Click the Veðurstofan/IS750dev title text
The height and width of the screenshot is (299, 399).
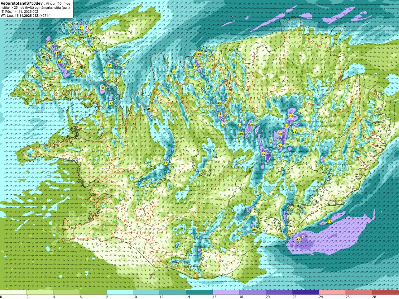click(x=22, y=3)
